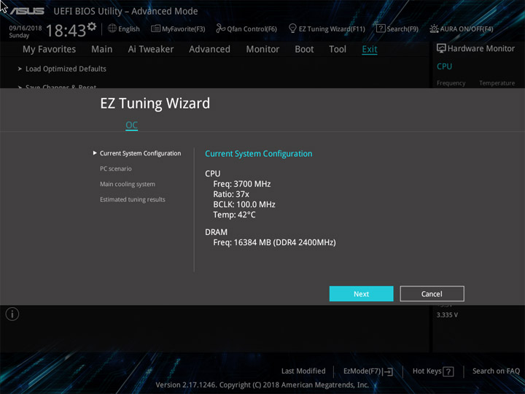The image size is (525, 394).
Task: Click Frequency label in Hardware Monitor
Action: (451, 83)
